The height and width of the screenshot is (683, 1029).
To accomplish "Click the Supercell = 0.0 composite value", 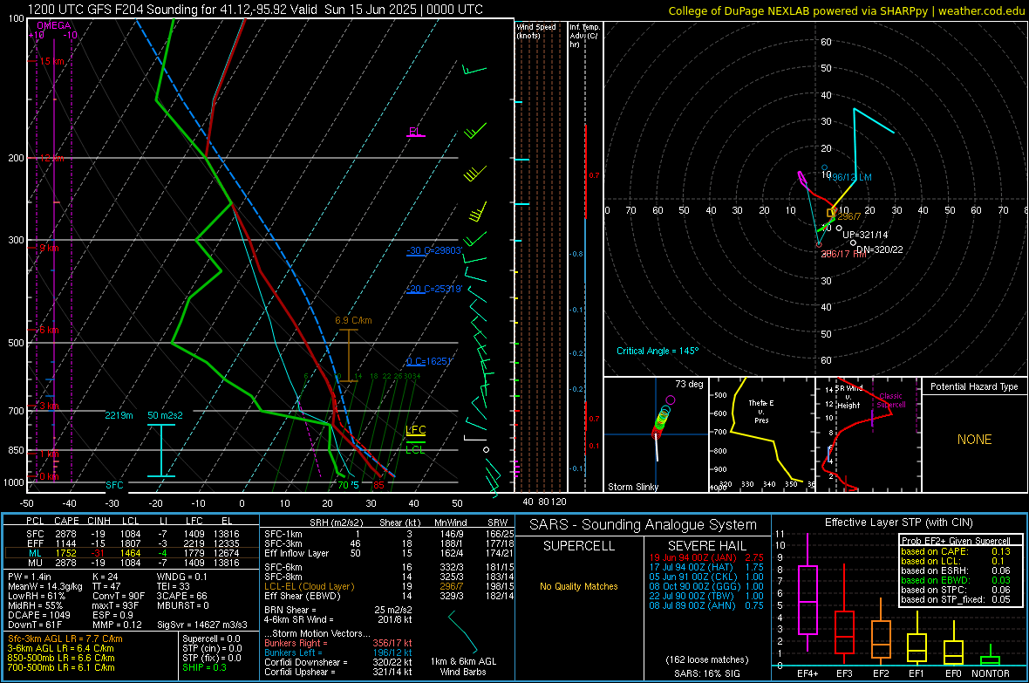I will (211, 639).
